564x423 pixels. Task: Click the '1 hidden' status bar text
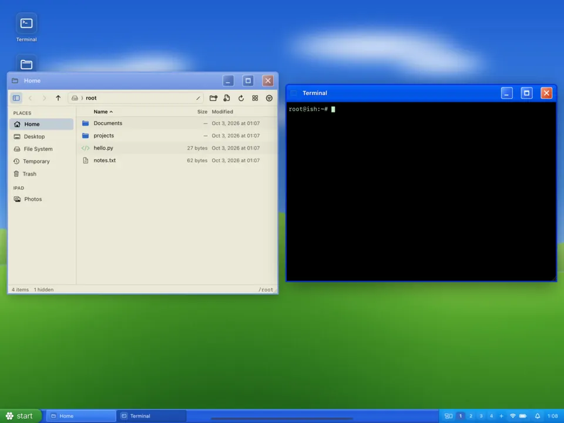coord(43,290)
